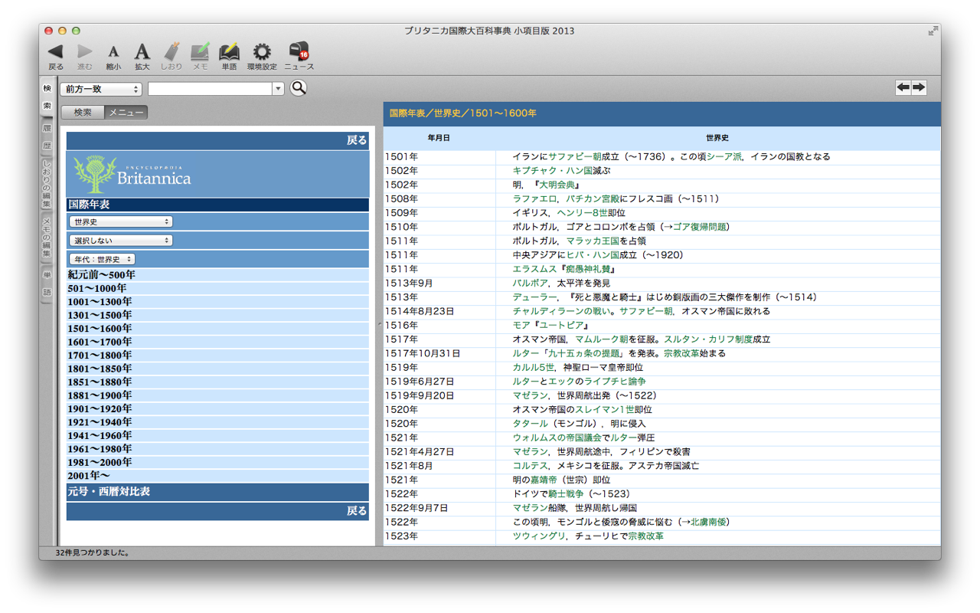Click the 戻る back arrow toolbar icon
The height and width of the screenshot is (613, 980).
[55, 51]
